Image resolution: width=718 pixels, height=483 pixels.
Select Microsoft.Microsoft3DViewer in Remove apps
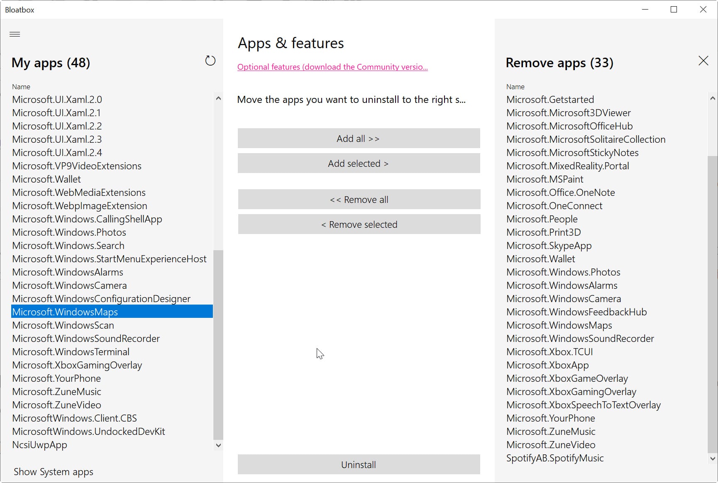coord(606,113)
